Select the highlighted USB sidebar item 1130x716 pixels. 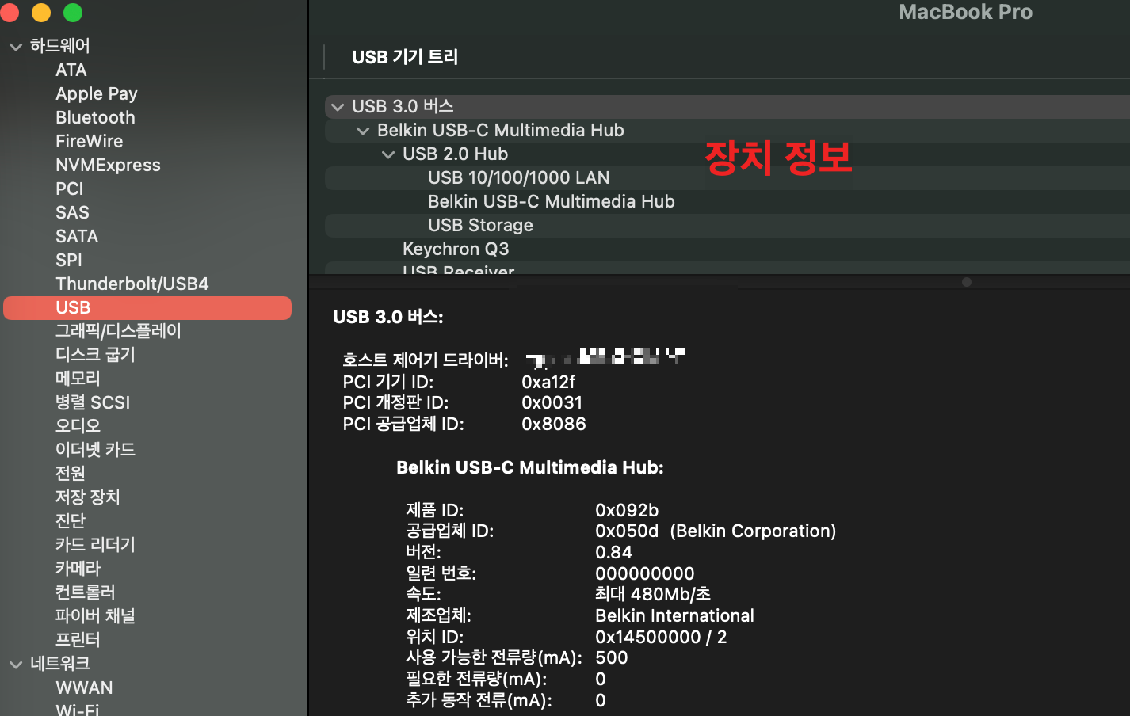pyautogui.click(x=147, y=308)
